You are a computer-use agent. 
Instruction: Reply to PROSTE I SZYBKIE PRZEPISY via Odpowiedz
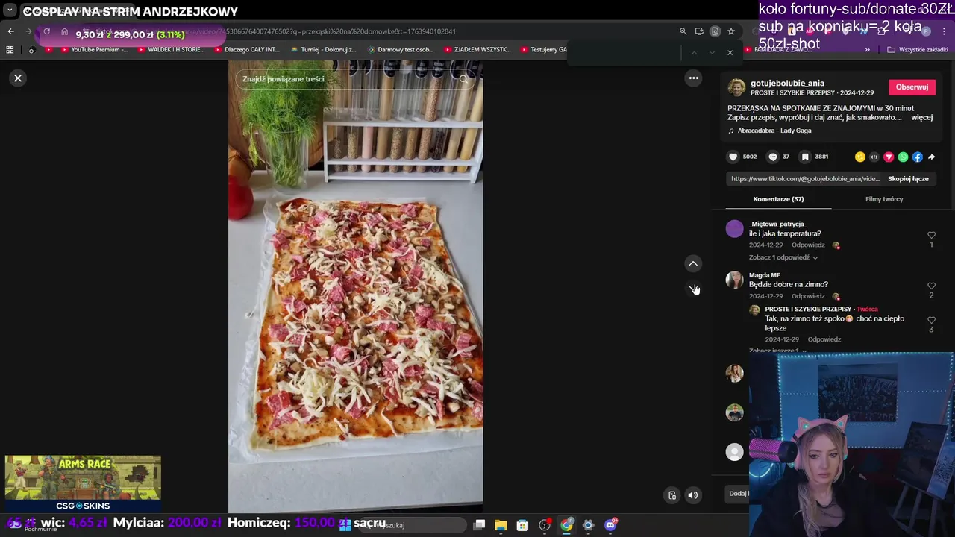pos(824,339)
